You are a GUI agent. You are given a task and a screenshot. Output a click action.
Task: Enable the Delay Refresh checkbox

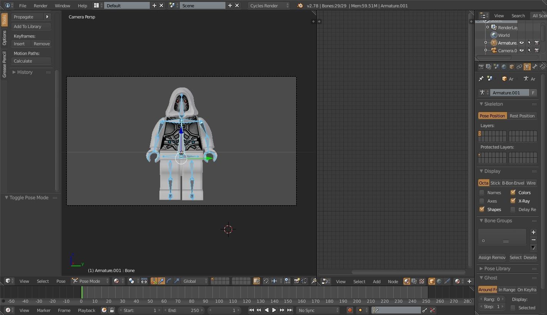tap(513, 209)
